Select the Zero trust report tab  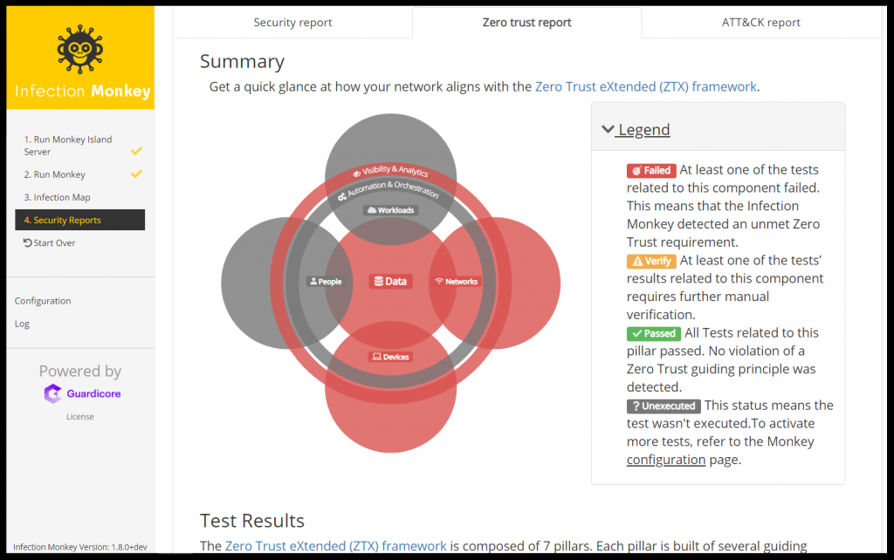526,23
